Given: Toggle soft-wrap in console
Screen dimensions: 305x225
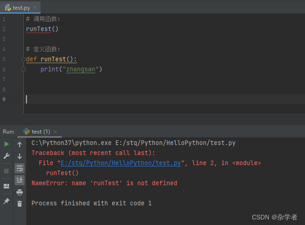Looking at the screenshot, I should [20, 168].
